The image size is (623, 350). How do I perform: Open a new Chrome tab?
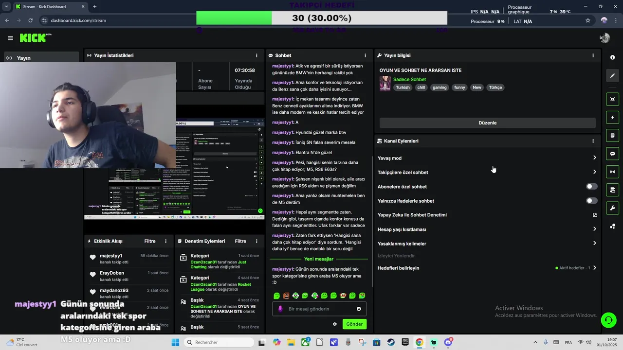point(94,7)
